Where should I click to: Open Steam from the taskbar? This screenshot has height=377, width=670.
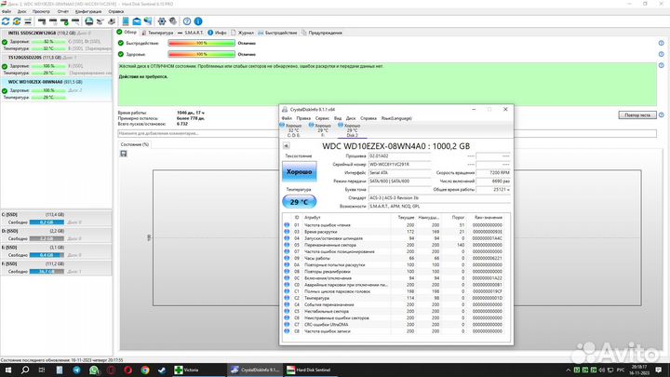click(162, 370)
